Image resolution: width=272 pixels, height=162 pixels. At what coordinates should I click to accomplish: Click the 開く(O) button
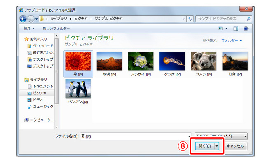click(205, 146)
